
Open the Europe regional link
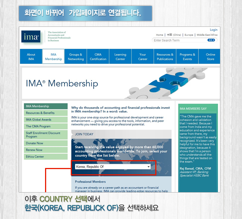tap(189, 35)
